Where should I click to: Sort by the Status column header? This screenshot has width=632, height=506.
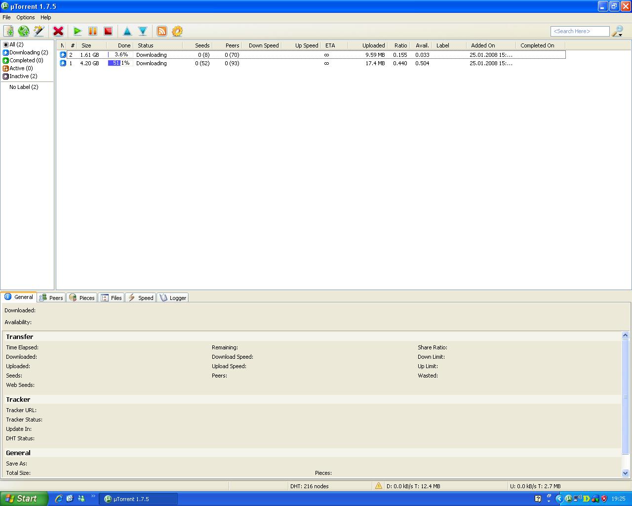coord(158,45)
